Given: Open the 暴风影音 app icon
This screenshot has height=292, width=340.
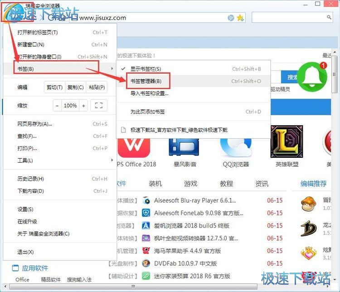Looking at the screenshot, I should click(184, 147).
